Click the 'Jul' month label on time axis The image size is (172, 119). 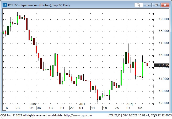click(x=82, y=104)
